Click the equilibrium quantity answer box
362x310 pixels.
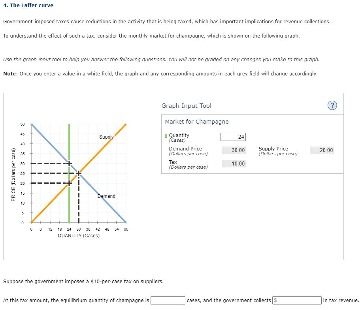168,300
